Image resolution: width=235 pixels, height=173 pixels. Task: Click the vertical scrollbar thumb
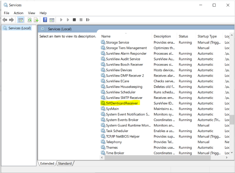click(232, 119)
